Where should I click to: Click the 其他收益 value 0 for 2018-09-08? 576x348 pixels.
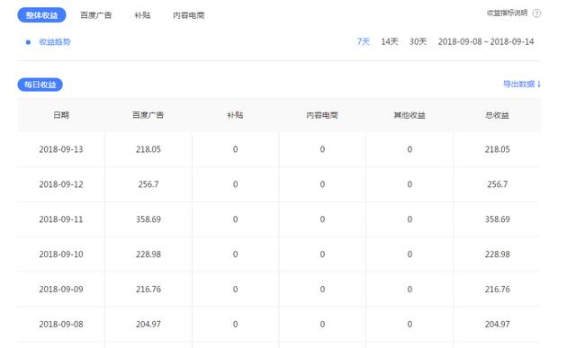click(x=409, y=324)
